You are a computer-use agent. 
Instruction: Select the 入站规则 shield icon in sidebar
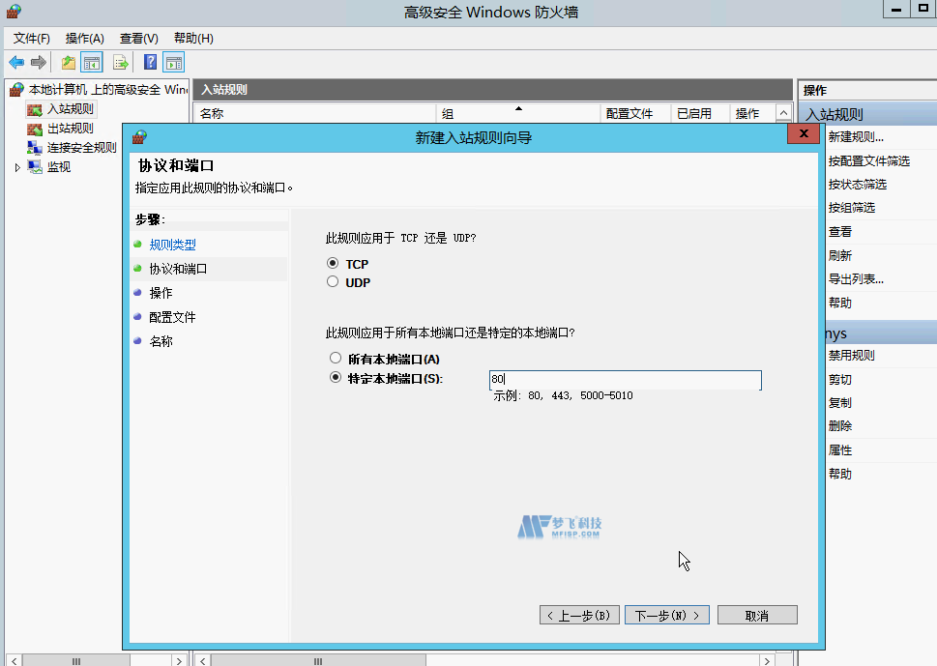tap(33, 108)
